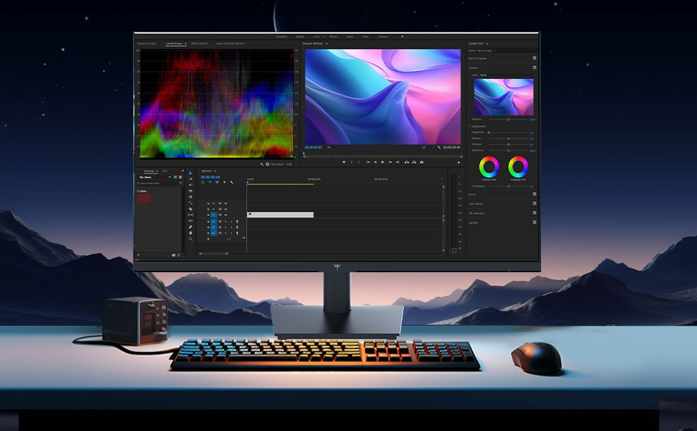Step forward one frame in Program monitor
The image size is (697, 431).
coord(390,162)
